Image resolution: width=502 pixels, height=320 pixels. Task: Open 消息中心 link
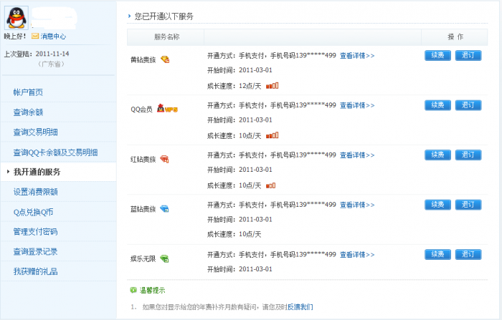click(x=53, y=37)
